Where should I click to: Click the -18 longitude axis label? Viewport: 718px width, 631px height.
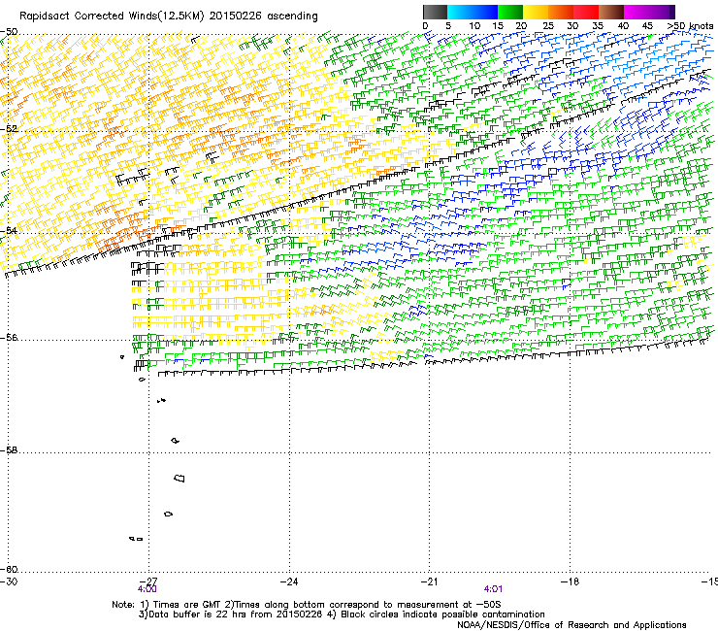571,581
